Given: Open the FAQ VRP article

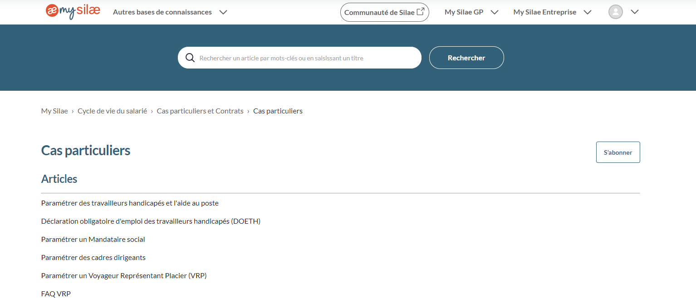Looking at the screenshot, I should click(56, 294).
